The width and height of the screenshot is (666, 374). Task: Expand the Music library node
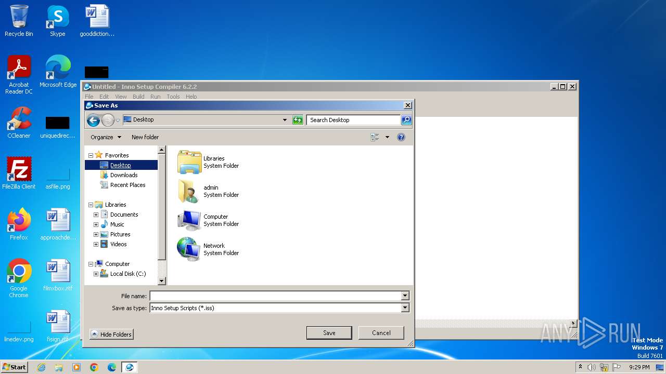96,224
